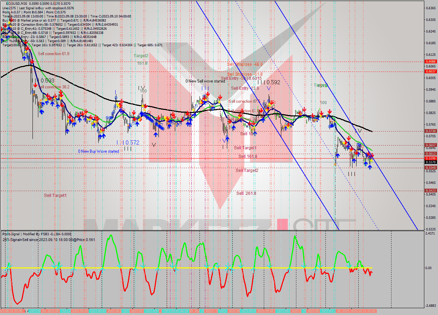This screenshot has height=315, width=438.
Task: Click the red 0.5540 price tag
Action: click(x=430, y=168)
